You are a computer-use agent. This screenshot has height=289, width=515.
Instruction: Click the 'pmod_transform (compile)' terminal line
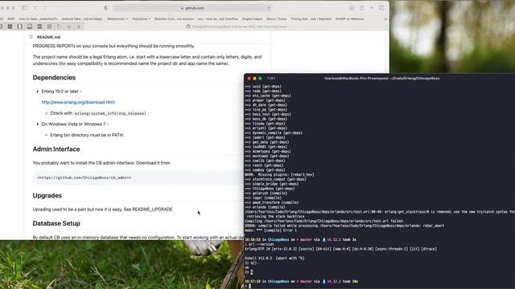[x=272, y=203]
